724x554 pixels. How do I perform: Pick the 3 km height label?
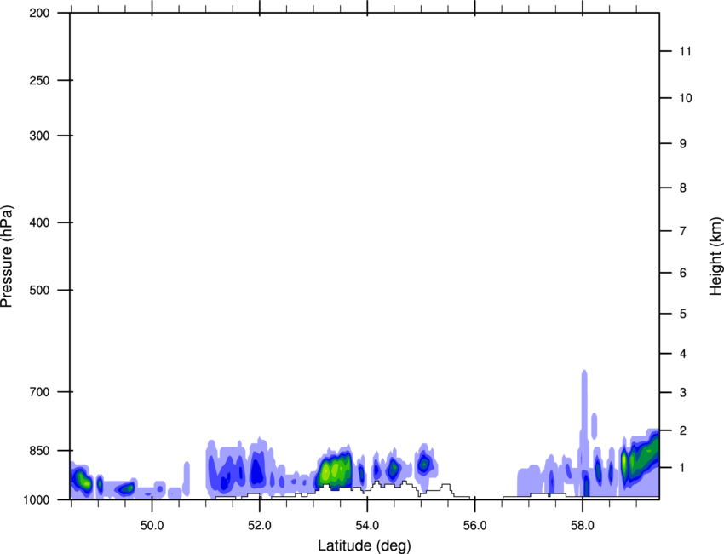pos(683,392)
